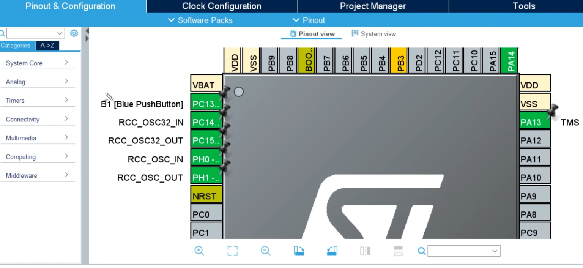Click the vertical split view icon
This screenshot has height=268, width=583.
coord(365,251)
